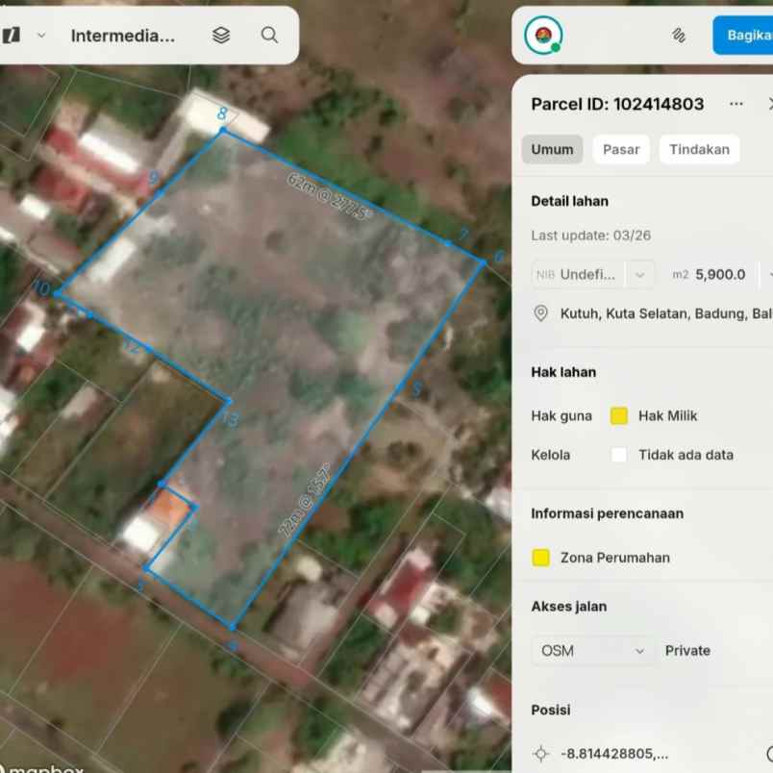
Task: Click the yellow Zona Perumahan swatch
Action: click(x=540, y=558)
